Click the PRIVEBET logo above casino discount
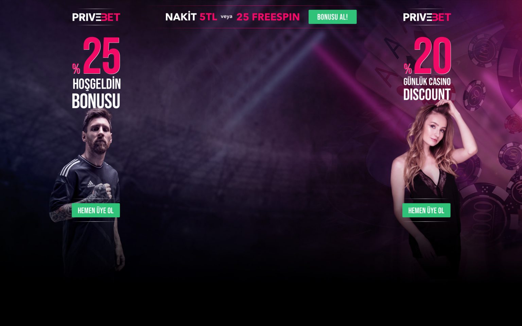Viewport: 522px width, 326px height. (427, 17)
